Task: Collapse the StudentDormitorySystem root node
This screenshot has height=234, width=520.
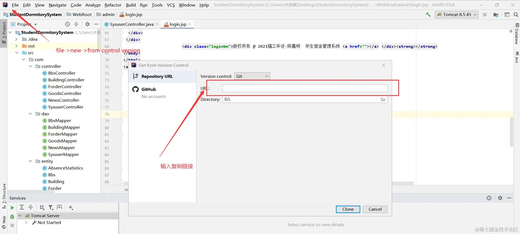Action: pos(10,32)
